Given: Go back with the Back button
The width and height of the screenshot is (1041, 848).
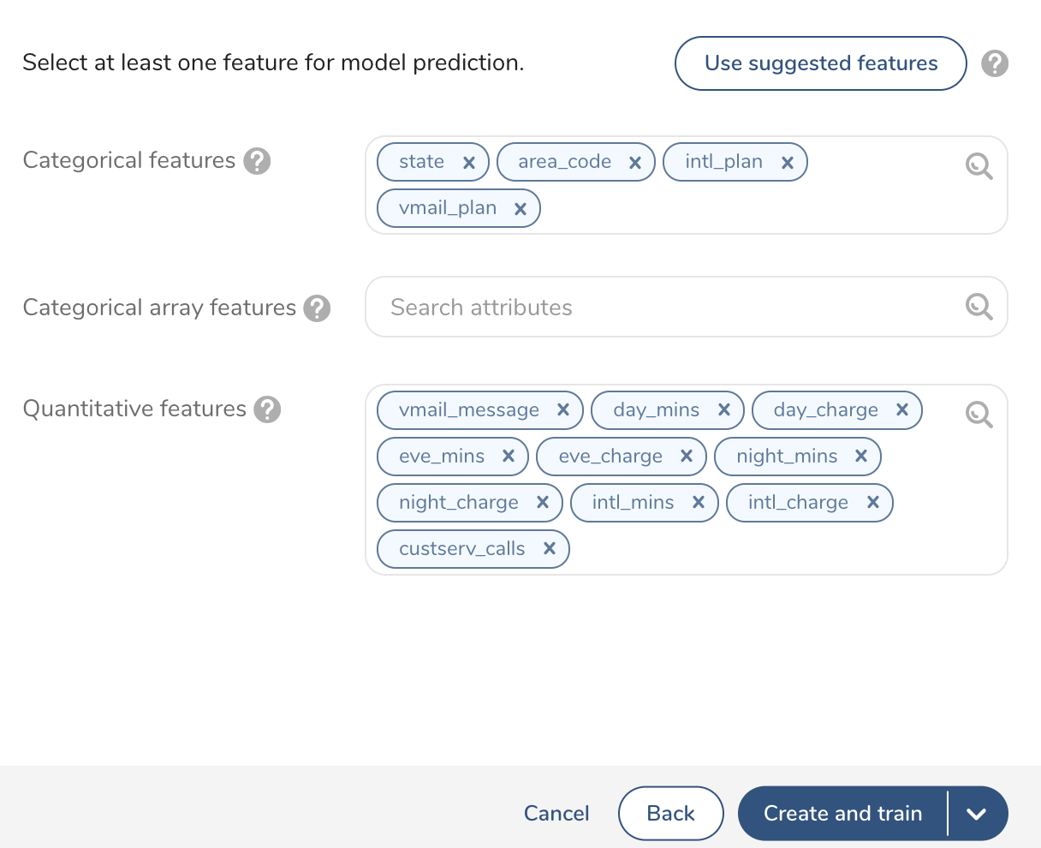Looking at the screenshot, I should (670, 814).
